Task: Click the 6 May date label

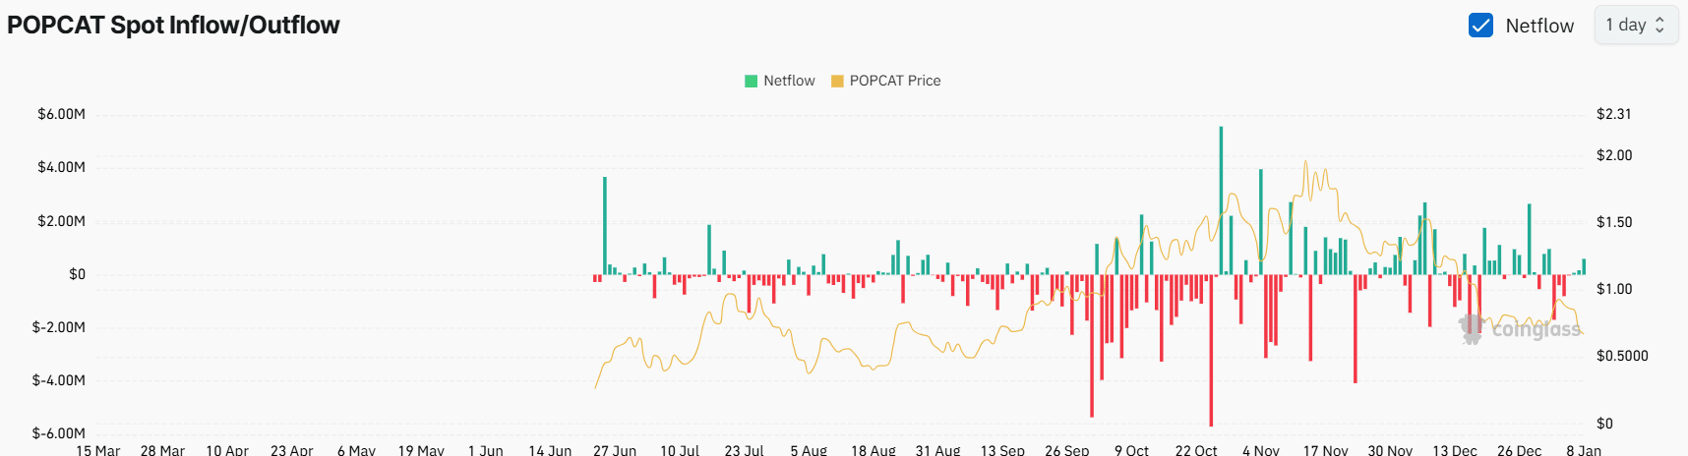Action: 356,449
